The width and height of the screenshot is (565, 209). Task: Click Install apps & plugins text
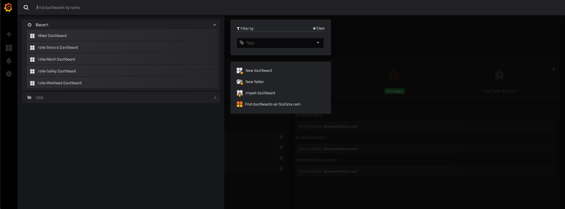(500, 91)
